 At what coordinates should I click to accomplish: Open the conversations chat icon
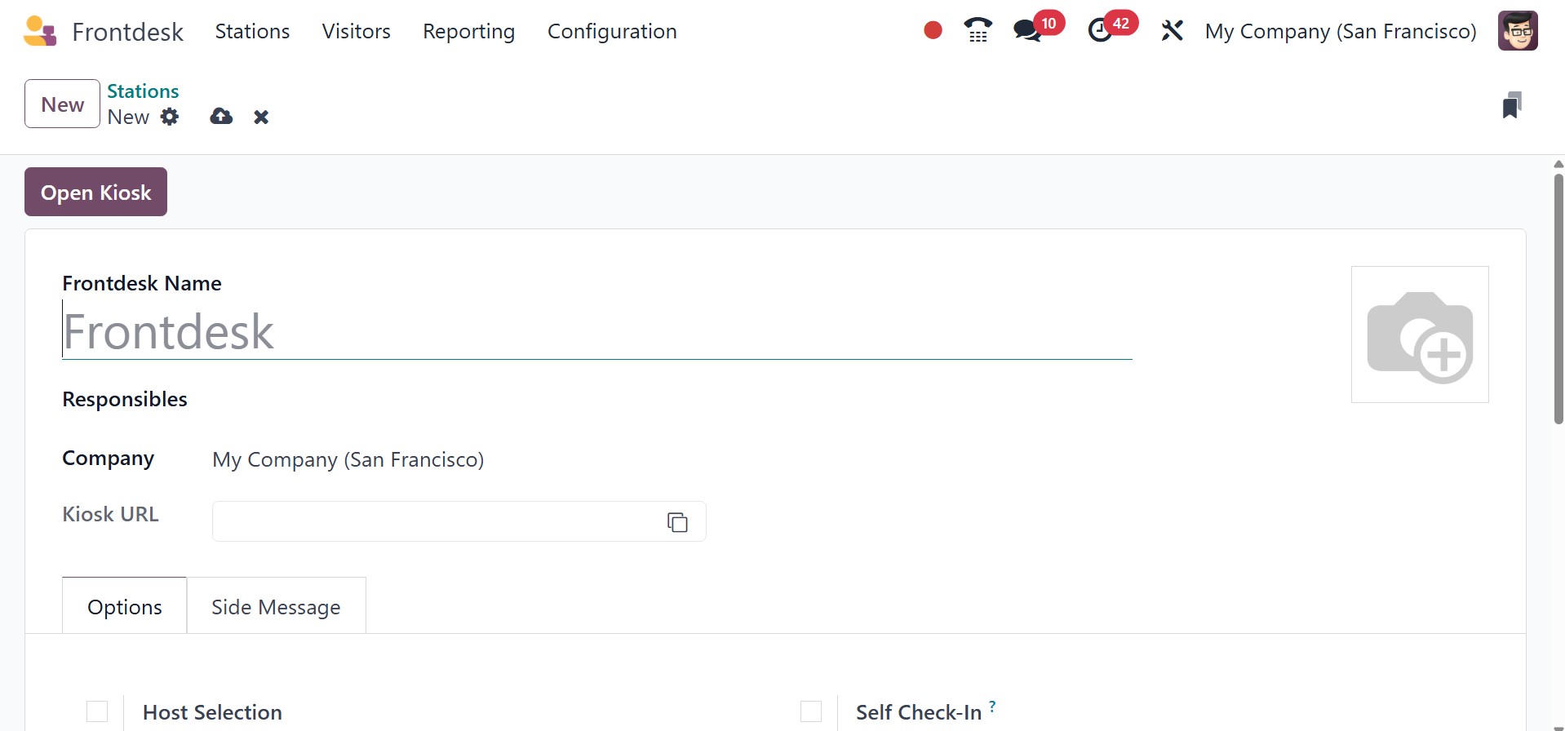[x=1026, y=31]
